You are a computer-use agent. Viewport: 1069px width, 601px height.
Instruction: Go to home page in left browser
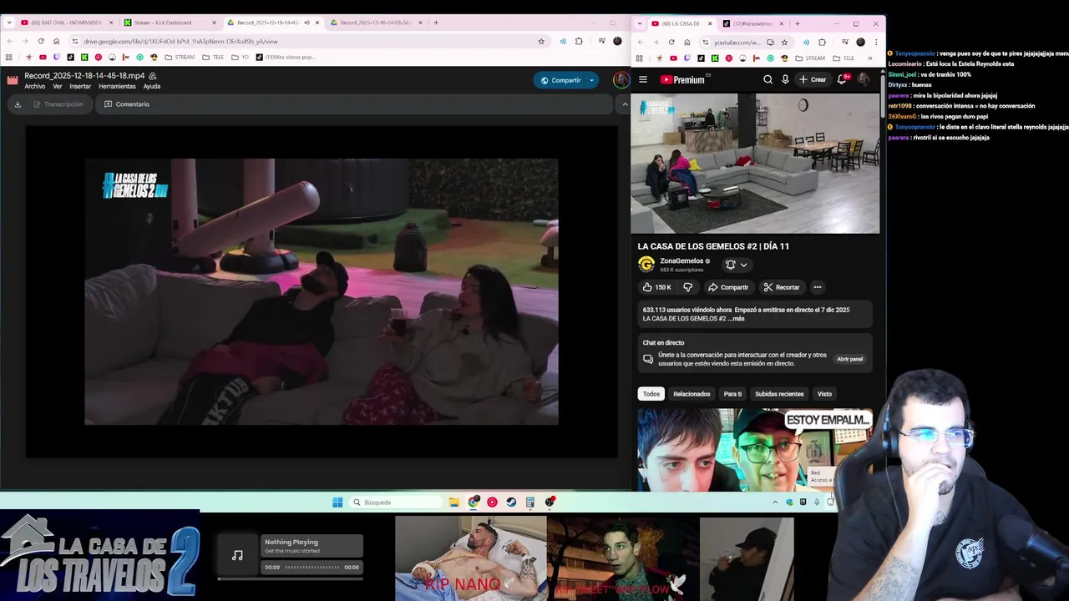pyautogui.click(x=56, y=41)
